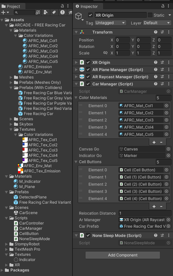Expand the Skybox folder
173x276 pixels.
click(x=11, y=124)
